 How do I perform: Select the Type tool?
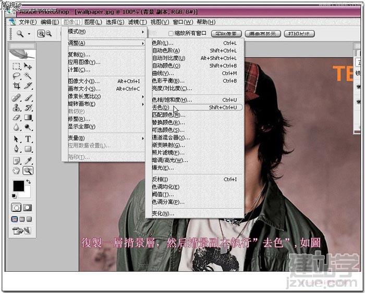pos(28,139)
